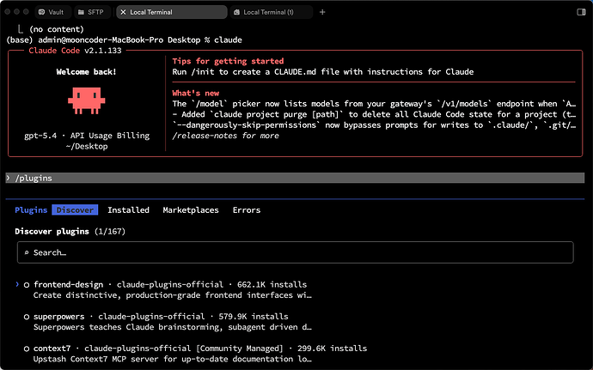
Task: Click the 'Claude Code v2.1.133' title
Action: pyautogui.click(x=75, y=51)
